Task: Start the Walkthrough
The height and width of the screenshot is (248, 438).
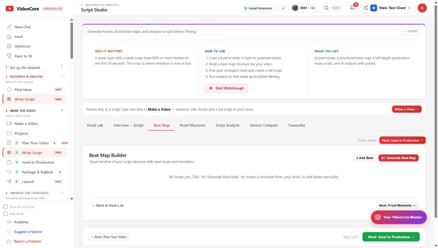Action: pos(226,88)
